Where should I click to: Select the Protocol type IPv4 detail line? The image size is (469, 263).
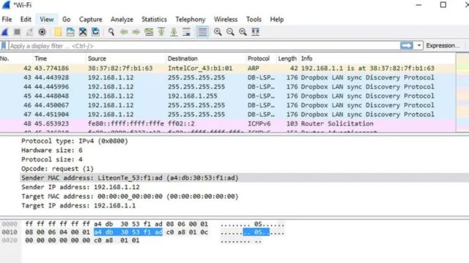(75, 141)
